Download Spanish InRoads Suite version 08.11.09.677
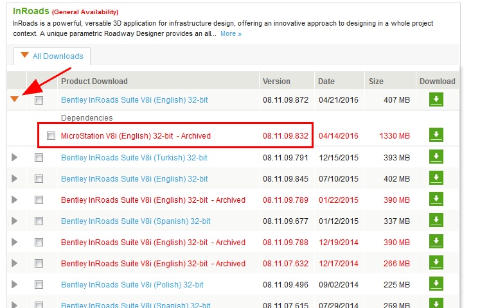Image resolution: width=480 pixels, height=308 pixels. pos(436,220)
